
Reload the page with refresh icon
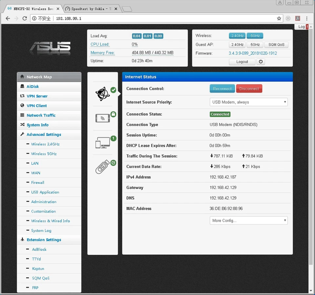[25, 18]
